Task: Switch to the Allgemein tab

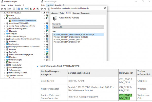Action: (54, 13)
